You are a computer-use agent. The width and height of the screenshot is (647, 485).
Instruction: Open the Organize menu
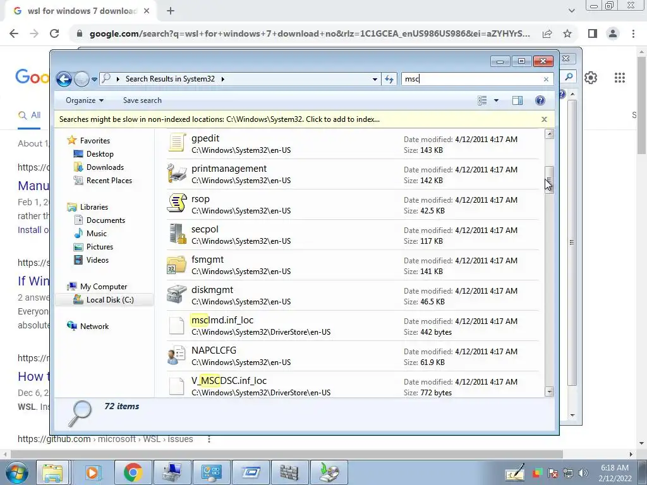pyautogui.click(x=85, y=100)
